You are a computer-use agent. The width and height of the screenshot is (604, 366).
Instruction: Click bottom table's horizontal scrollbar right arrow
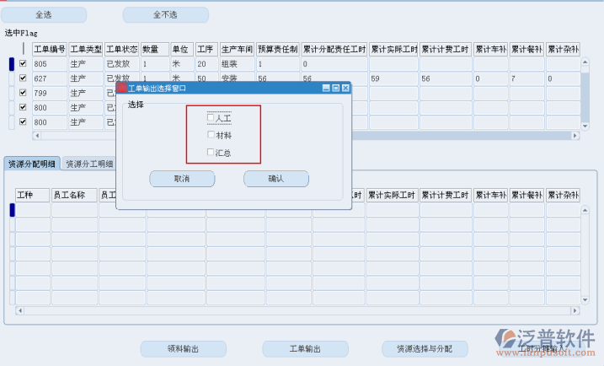tap(575, 310)
